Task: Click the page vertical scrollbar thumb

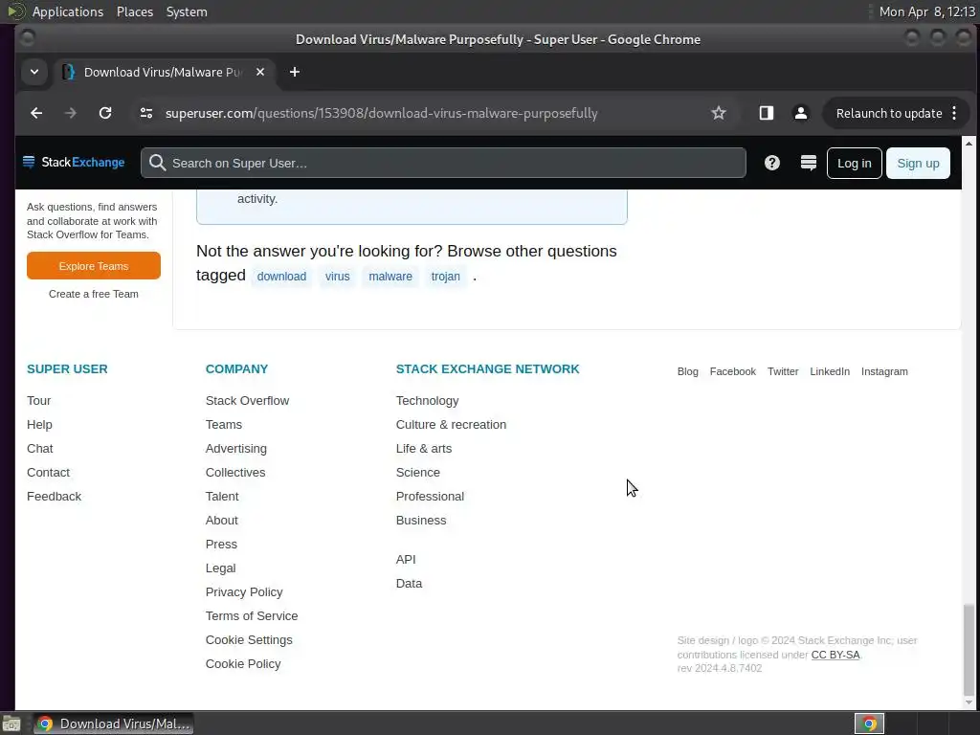Action: click(x=969, y=650)
